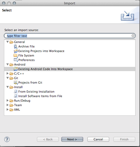Choose the File System folder icon
The width and height of the screenshot is (140, 147).
point(16,55)
